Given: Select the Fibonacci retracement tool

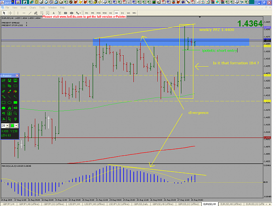Looking at the screenshot, I should click(42, 13).
